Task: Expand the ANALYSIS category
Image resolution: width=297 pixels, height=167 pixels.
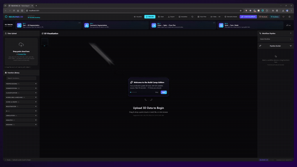Action: point(21,120)
